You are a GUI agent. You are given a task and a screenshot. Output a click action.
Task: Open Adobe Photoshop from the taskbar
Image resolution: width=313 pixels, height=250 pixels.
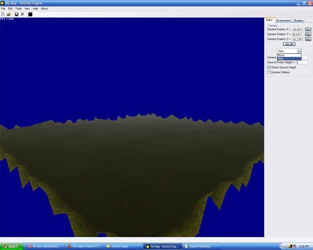tap(200, 246)
